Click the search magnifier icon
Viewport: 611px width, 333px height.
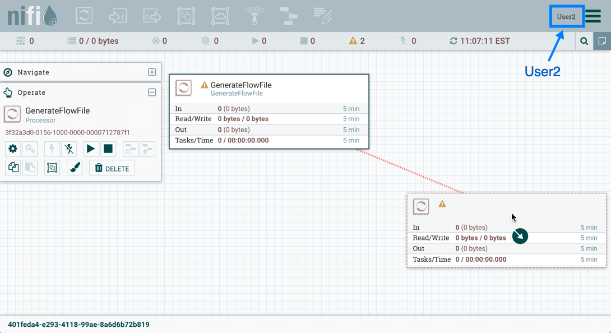coord(584,41)
